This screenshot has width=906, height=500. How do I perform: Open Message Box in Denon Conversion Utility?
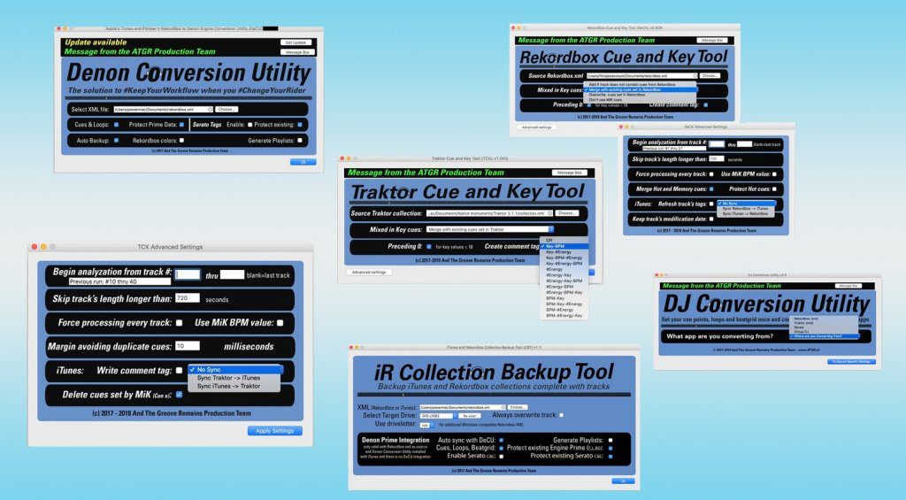coord(297,52)
